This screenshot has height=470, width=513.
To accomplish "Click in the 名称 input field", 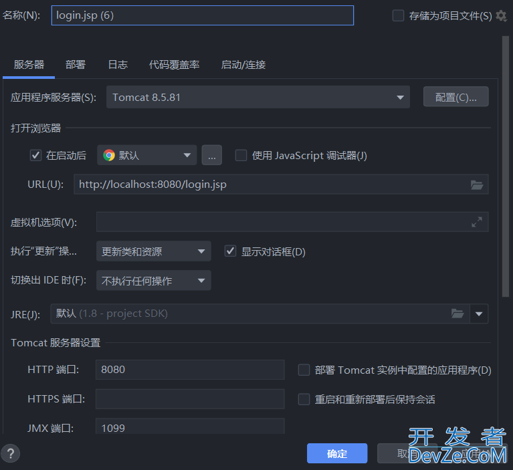I will pyautogui.click(x=203, y=15).
